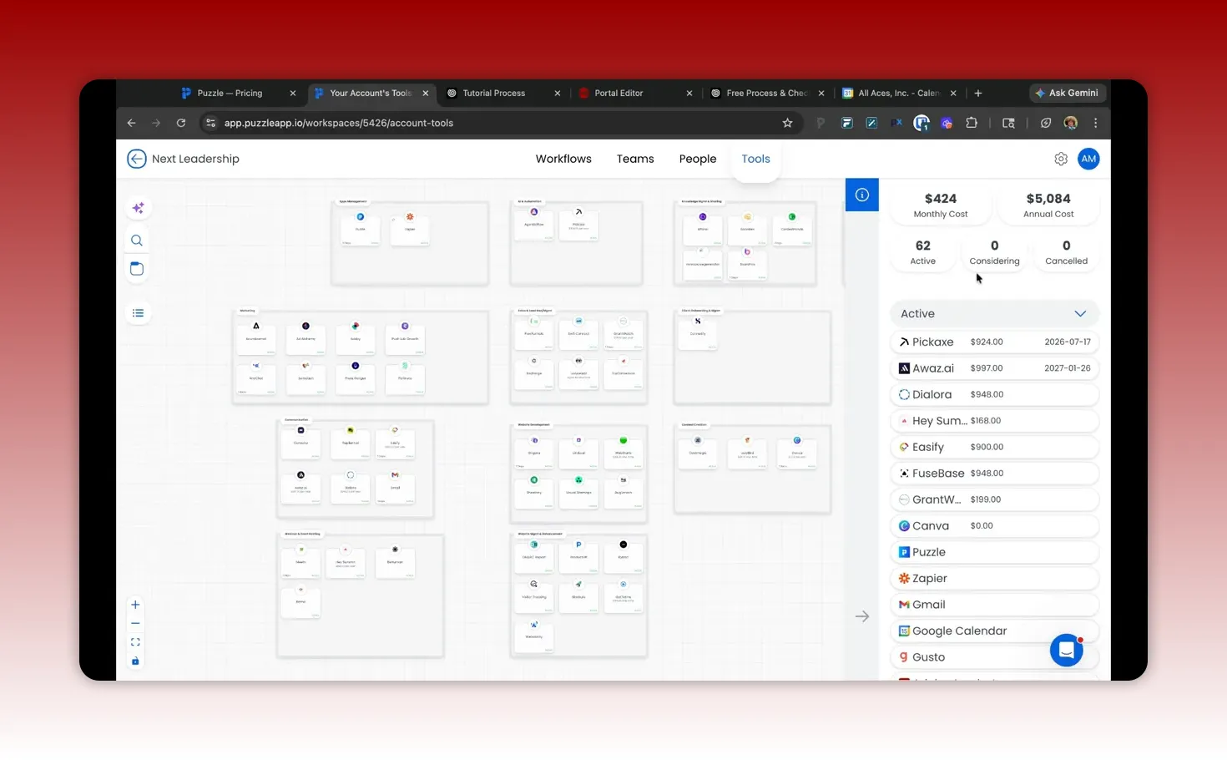Open the AI assistant sparkle tool
This screenshot has height=760, width=1227.
(x=137, y=207)
